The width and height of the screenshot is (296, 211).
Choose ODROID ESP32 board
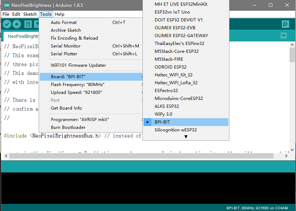click(170, 67)
